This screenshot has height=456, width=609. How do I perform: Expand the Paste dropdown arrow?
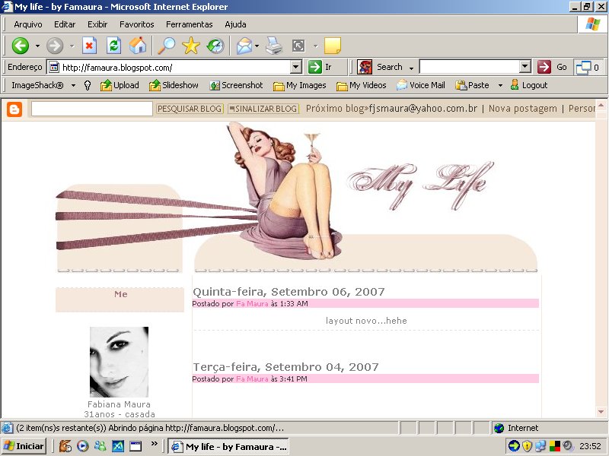coord(500,86)
